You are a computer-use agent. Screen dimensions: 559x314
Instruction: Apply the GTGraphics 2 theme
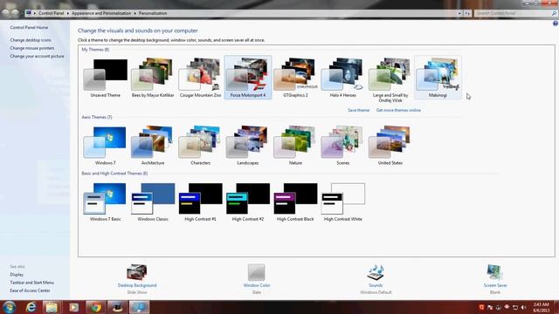295,78
